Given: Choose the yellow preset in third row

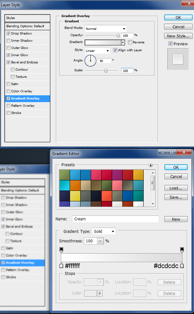Looking at the screenshot, I should point(75,196).
